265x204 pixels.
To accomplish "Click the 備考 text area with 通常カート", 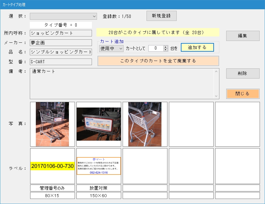I will [122, 84].
